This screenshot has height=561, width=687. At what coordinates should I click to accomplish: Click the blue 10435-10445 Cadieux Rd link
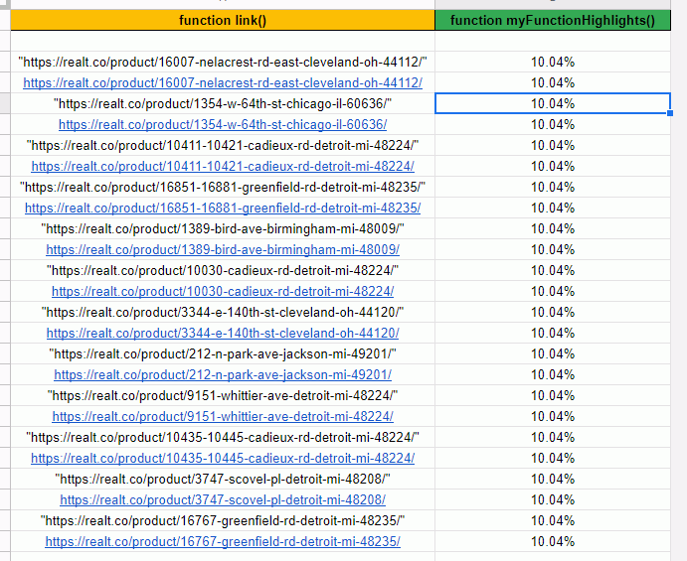click(x=223, y=458)
